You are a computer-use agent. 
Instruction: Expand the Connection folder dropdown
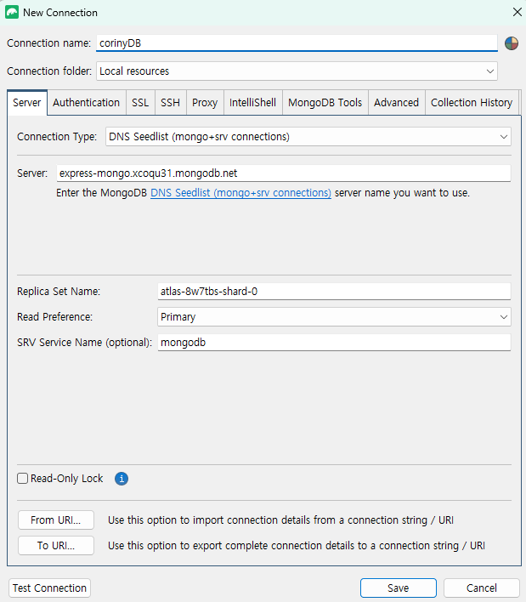297,71
